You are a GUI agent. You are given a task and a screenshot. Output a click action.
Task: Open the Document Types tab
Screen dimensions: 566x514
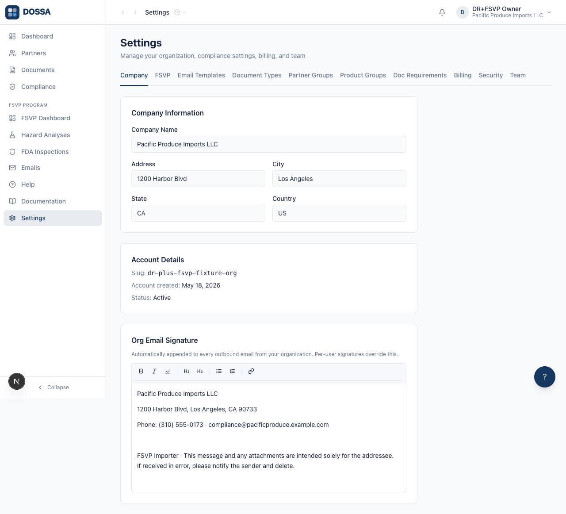257,75
